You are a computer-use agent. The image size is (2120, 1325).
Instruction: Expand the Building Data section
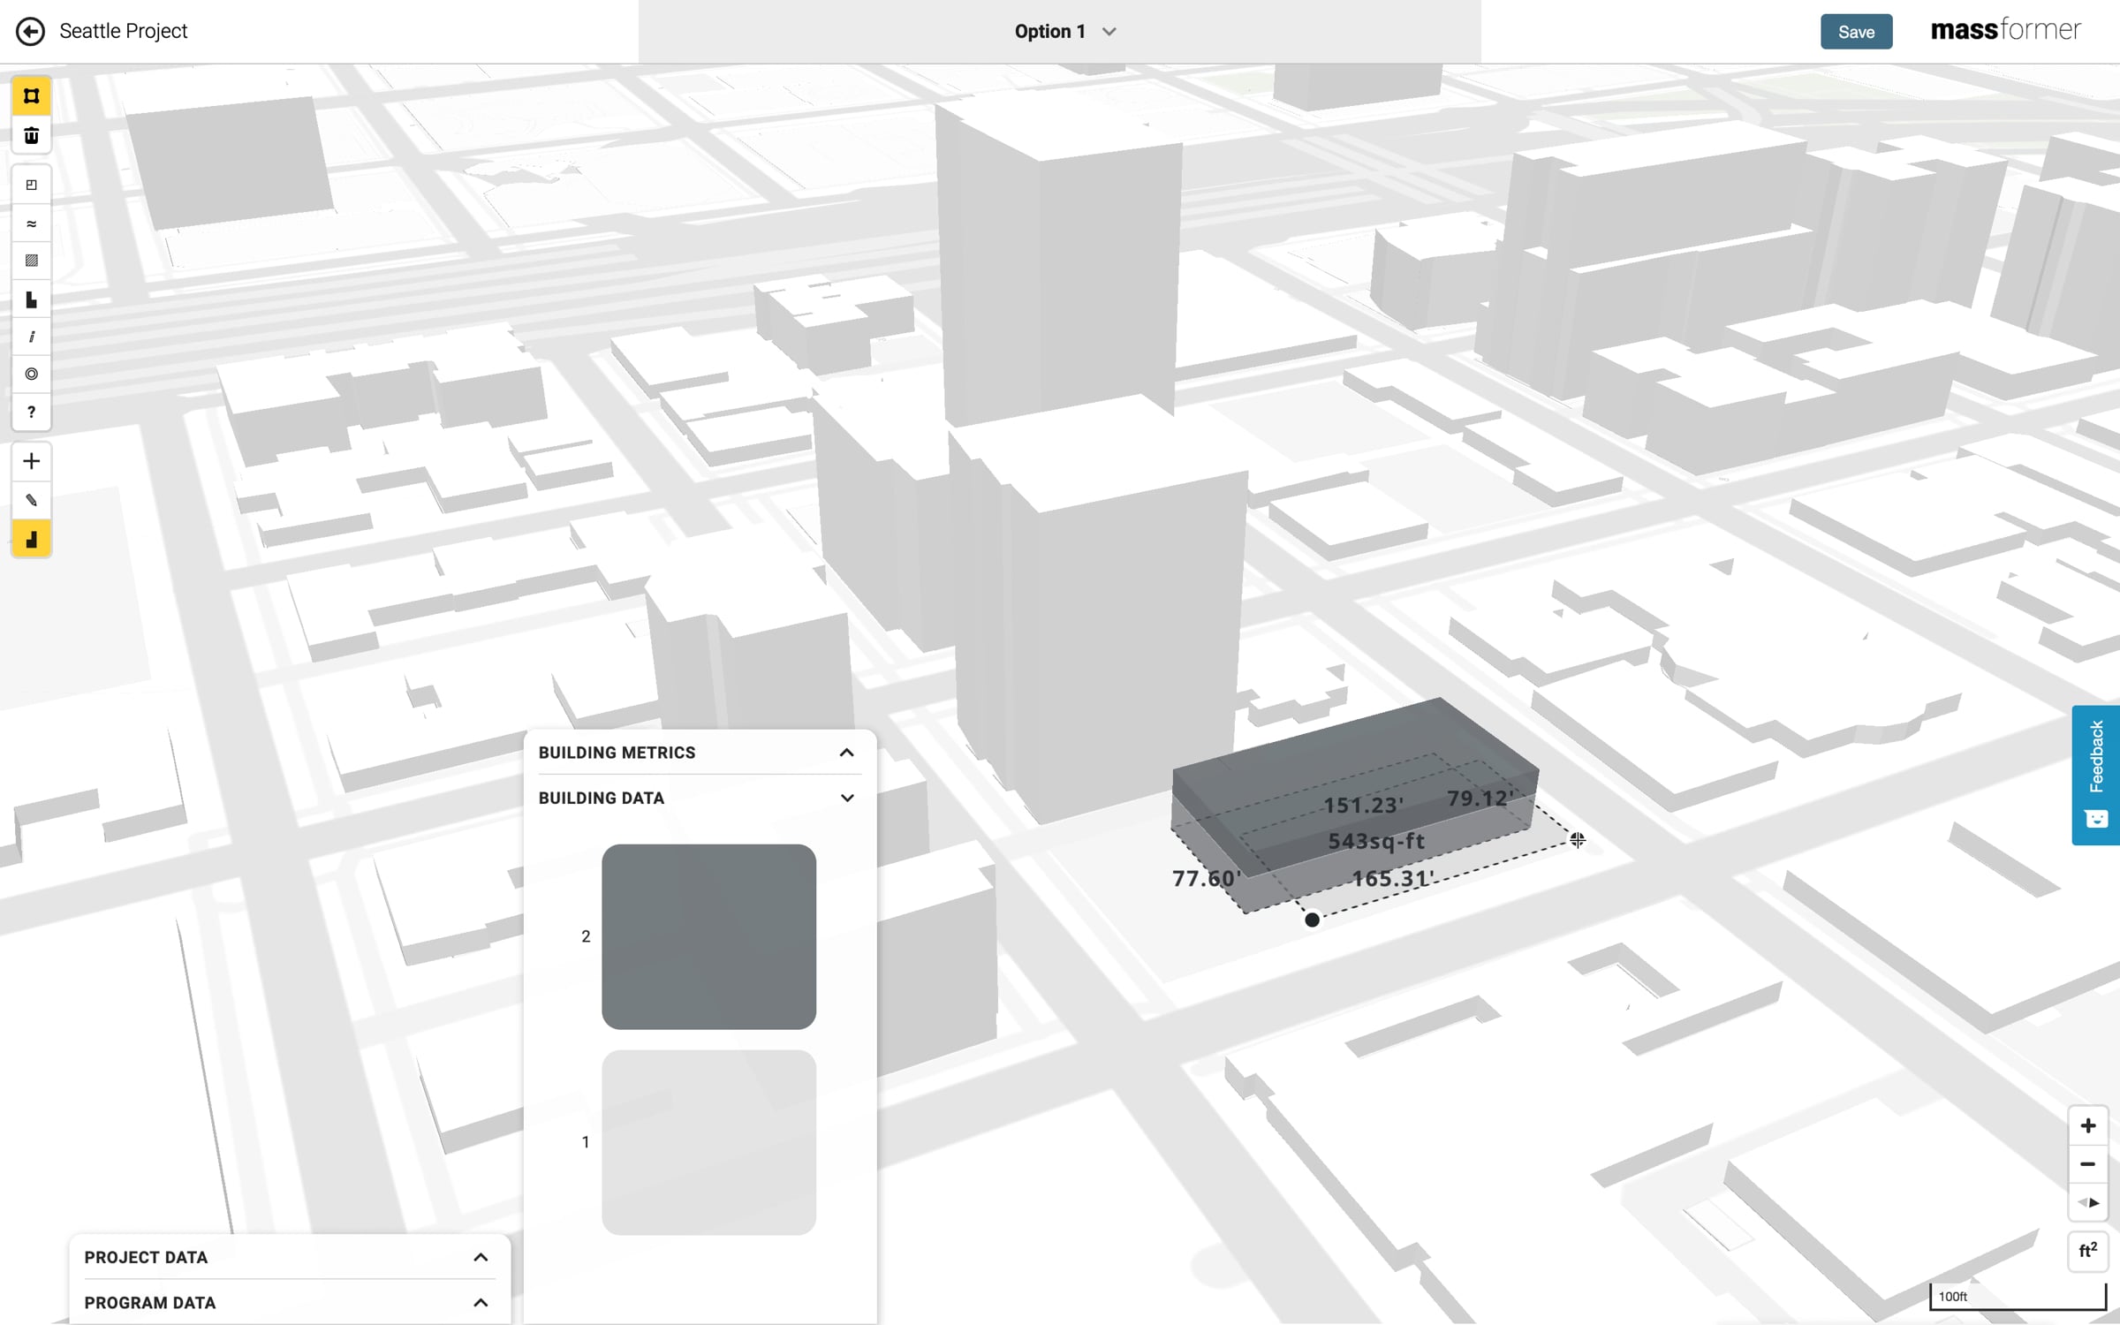coord(846,798)
